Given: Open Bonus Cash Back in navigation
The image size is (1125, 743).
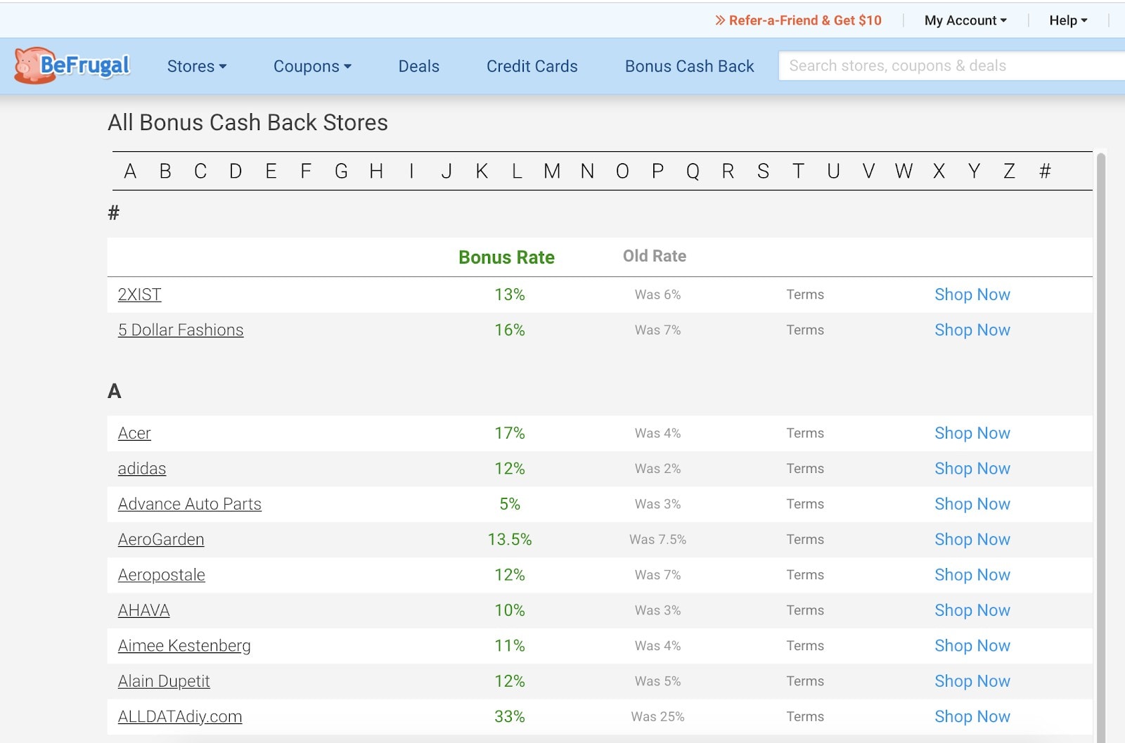Looking at the screenshot, I should point(689,66).
